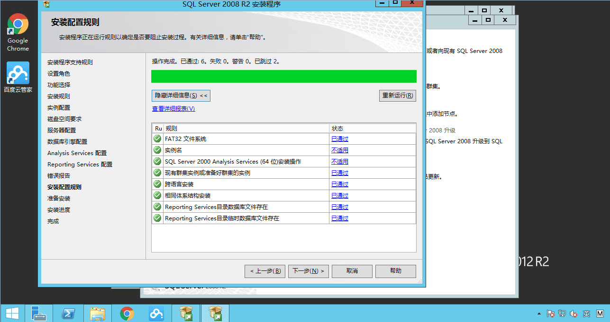Open Windows PowerShell from the taskbar
This screenshot has width=610, height=322.
click(x=68, y=313)
